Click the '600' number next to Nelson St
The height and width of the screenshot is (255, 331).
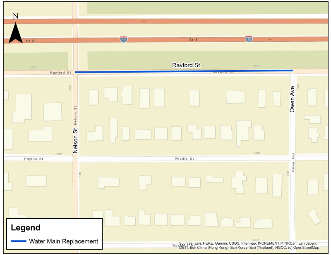(70, 88)
